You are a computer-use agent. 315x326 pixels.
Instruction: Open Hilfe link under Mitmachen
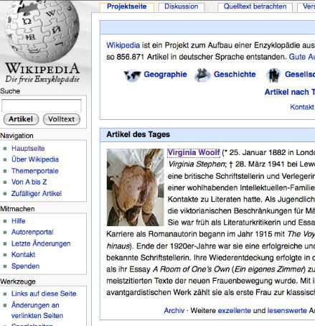(18, 220)
